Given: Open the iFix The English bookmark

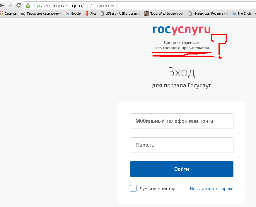Looking at the screenshot, I should coord(243,13).
